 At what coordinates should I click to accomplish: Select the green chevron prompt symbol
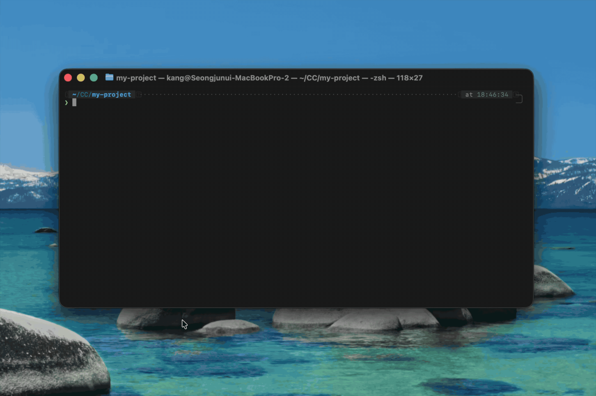67,103
